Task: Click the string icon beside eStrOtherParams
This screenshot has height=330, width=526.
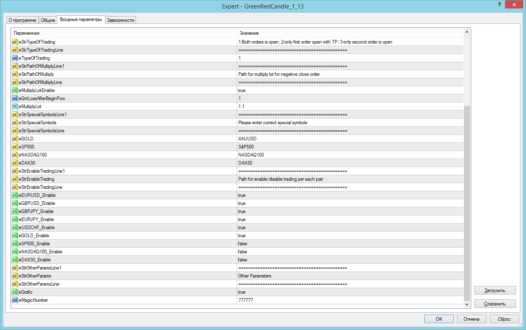Action: (x=15, y=276)
